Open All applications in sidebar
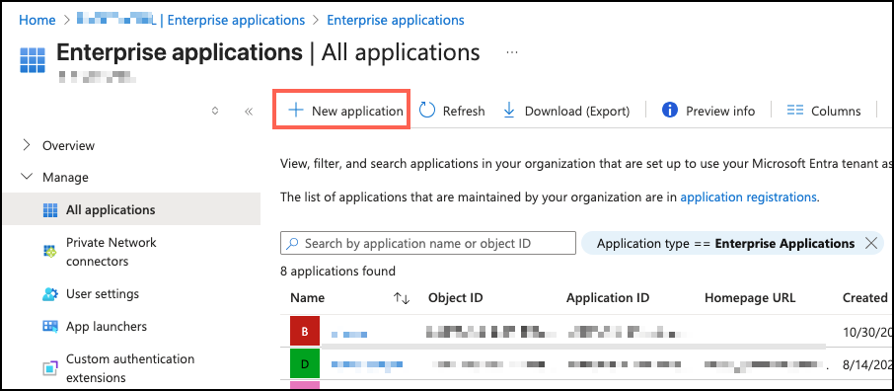This screenshot has width=894, height=391. point(131,210)
